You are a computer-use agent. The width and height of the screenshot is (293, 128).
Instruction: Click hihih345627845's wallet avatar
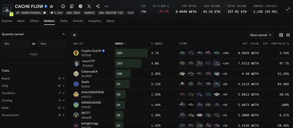coord(76,95)
